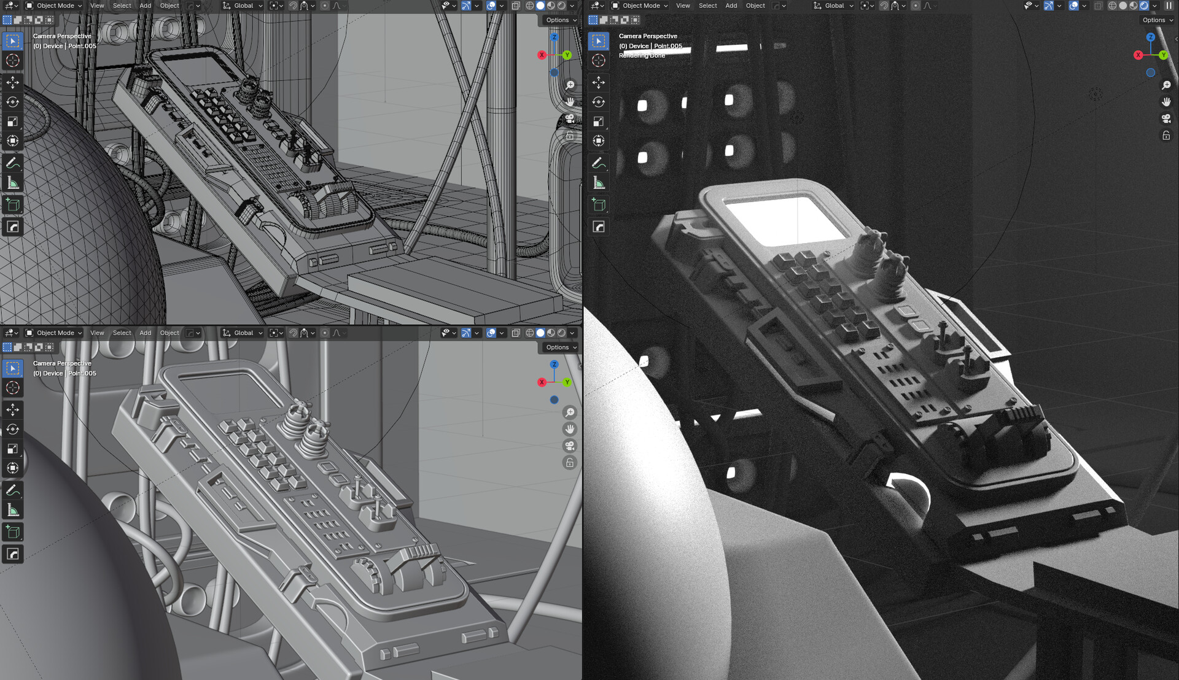This screenshot has width=1179, height=680.
Task: Select the Rotate tool in right viewport
Action: click(x=599, y=102)
